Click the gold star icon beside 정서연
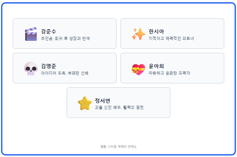 pos(85,103)
